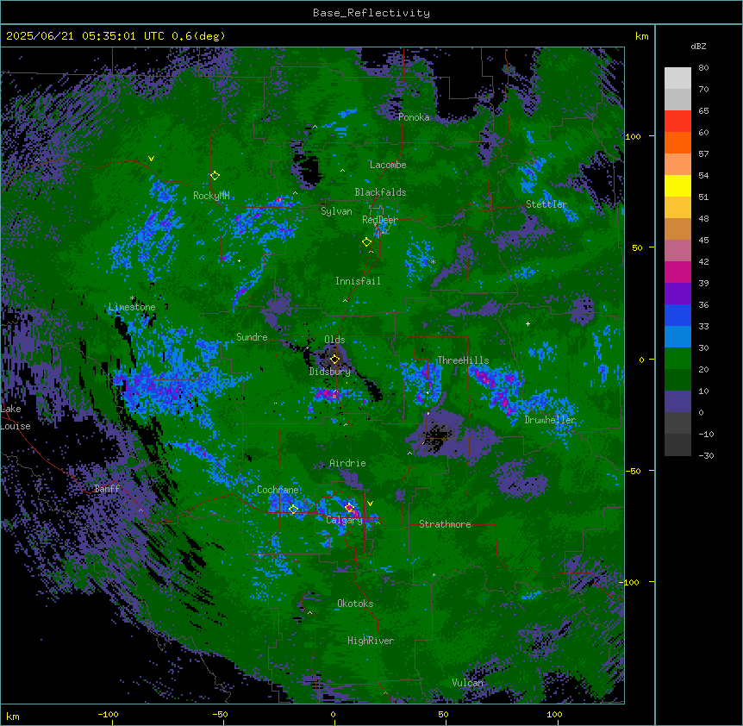Viewport: 743px width, 726px height.
Task: Click the bright green 20–30 dBZ legend swatch
Action: coord(677,359)
